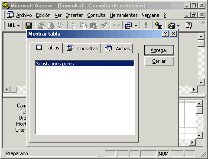
Task: Open the SQL view dropdown arrow
Action: pos(18,26)
